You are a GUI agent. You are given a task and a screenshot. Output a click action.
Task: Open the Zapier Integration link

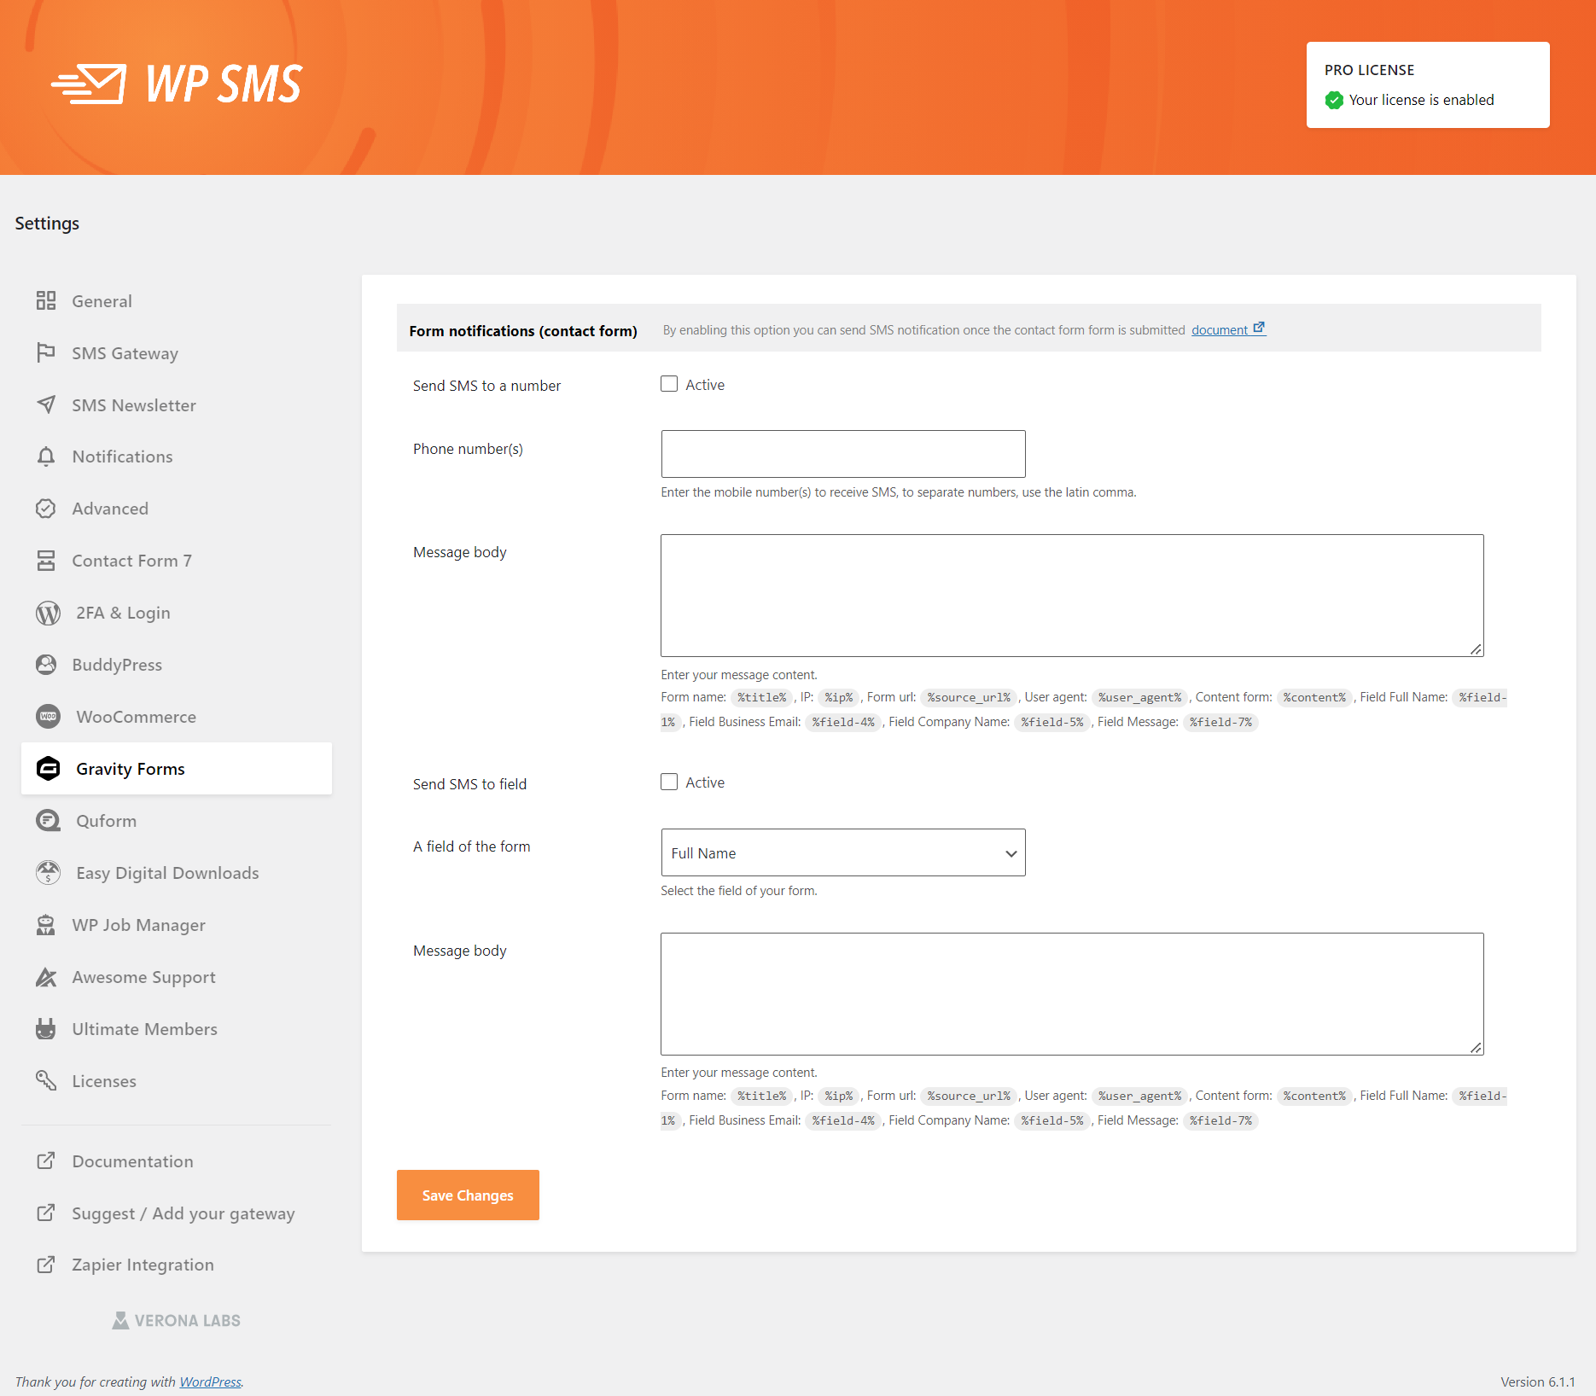coord(143,1265)
